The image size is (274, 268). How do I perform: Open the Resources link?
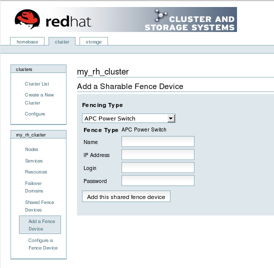pyautogui.click(x=36, y=171)
